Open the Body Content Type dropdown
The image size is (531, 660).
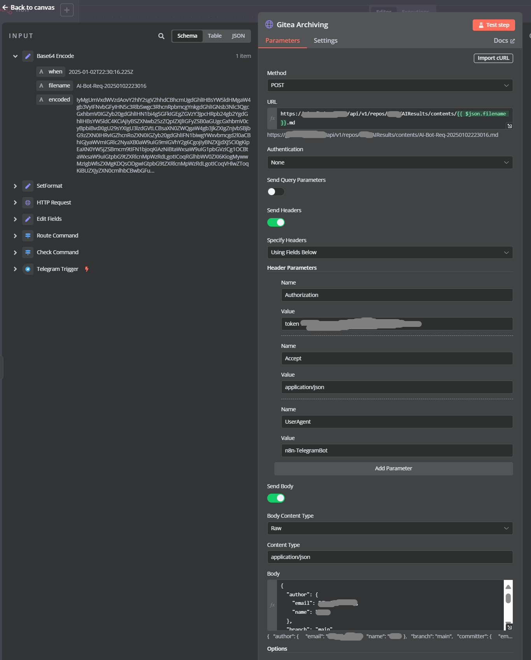click(x=390, y=528)
